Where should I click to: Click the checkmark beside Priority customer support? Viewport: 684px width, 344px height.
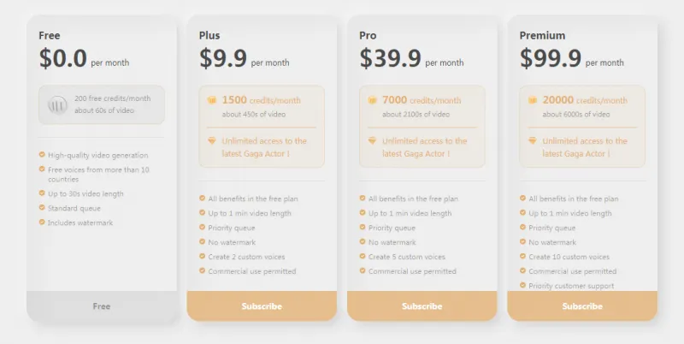click(522, 286)
